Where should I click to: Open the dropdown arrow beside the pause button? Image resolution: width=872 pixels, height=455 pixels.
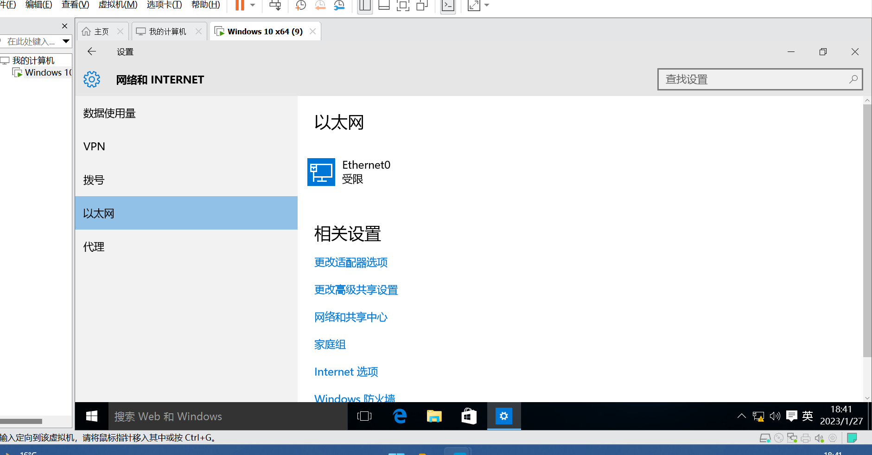coord(253,5)
